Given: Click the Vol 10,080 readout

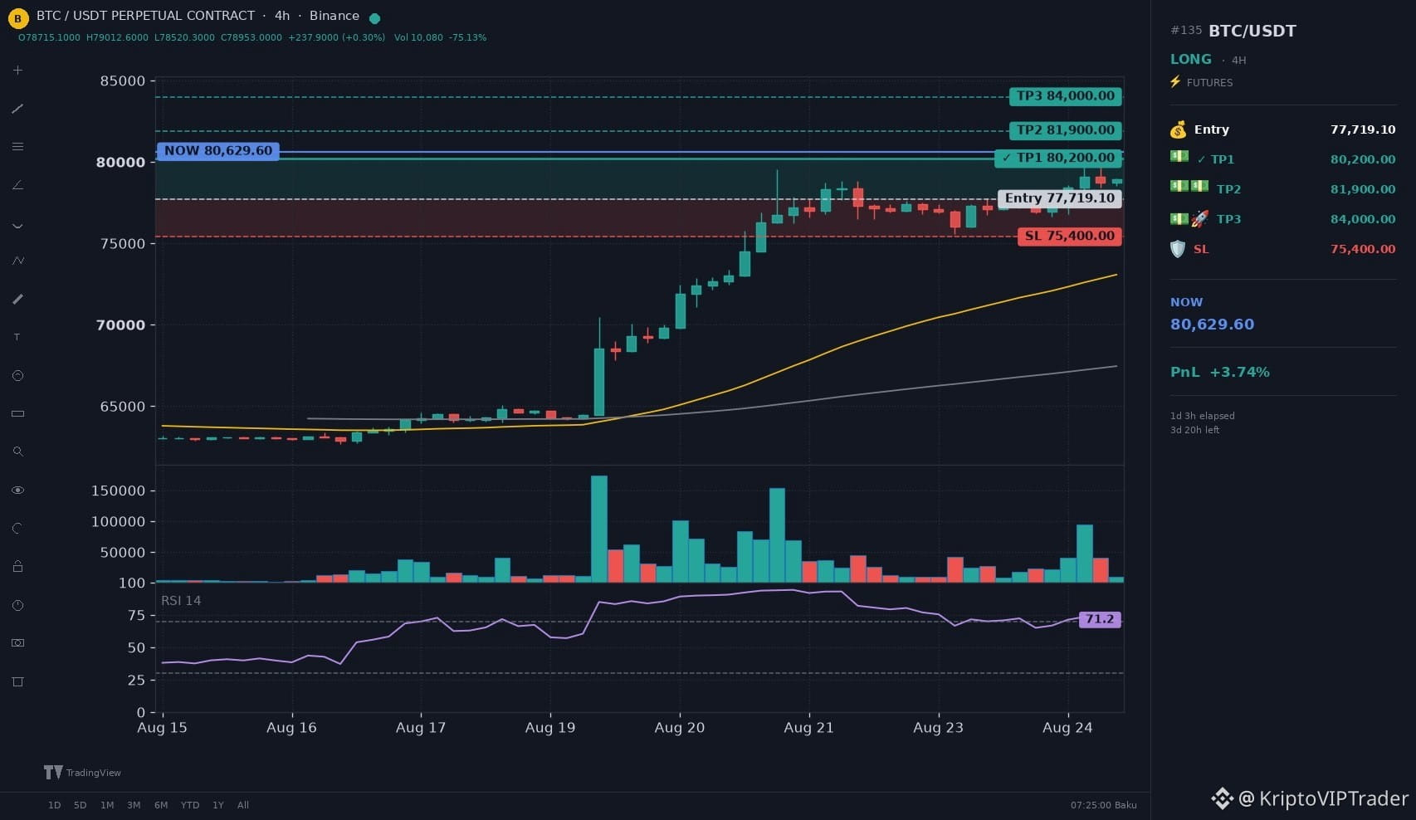Looking at the screenshot, I should pos(418,37).
